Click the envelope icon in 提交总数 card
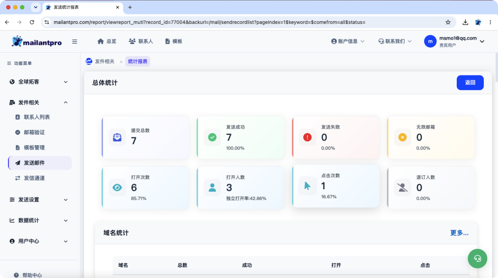 (x=117, y=137)
